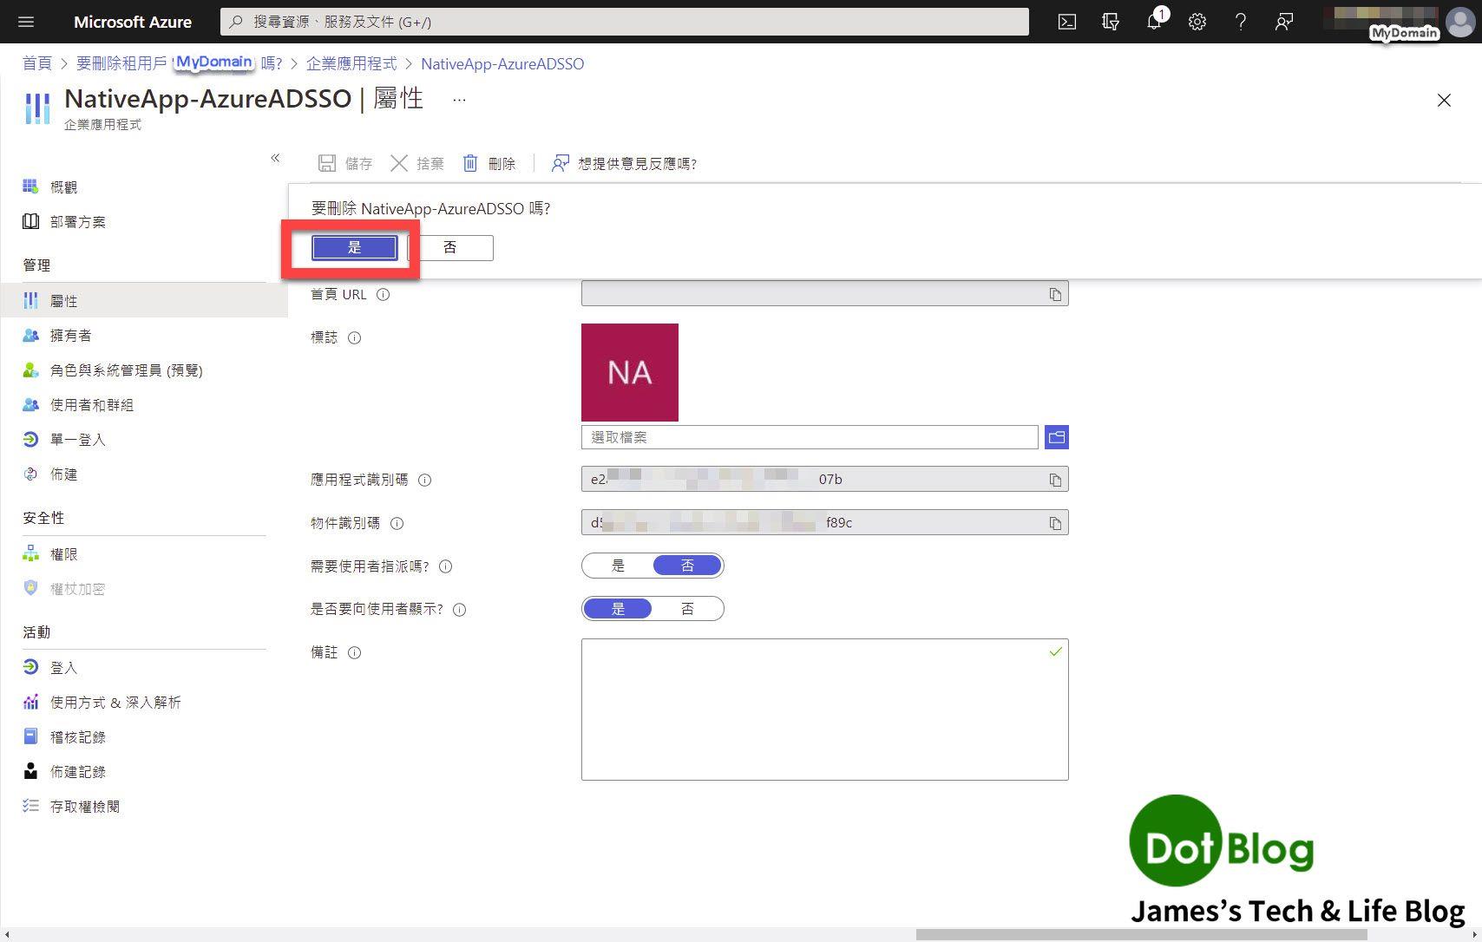The height and width of the screenshot is (942, 1482).
Task: Open the portal hamburger menu
Action: pyautogui.click(x=26, y=22)
